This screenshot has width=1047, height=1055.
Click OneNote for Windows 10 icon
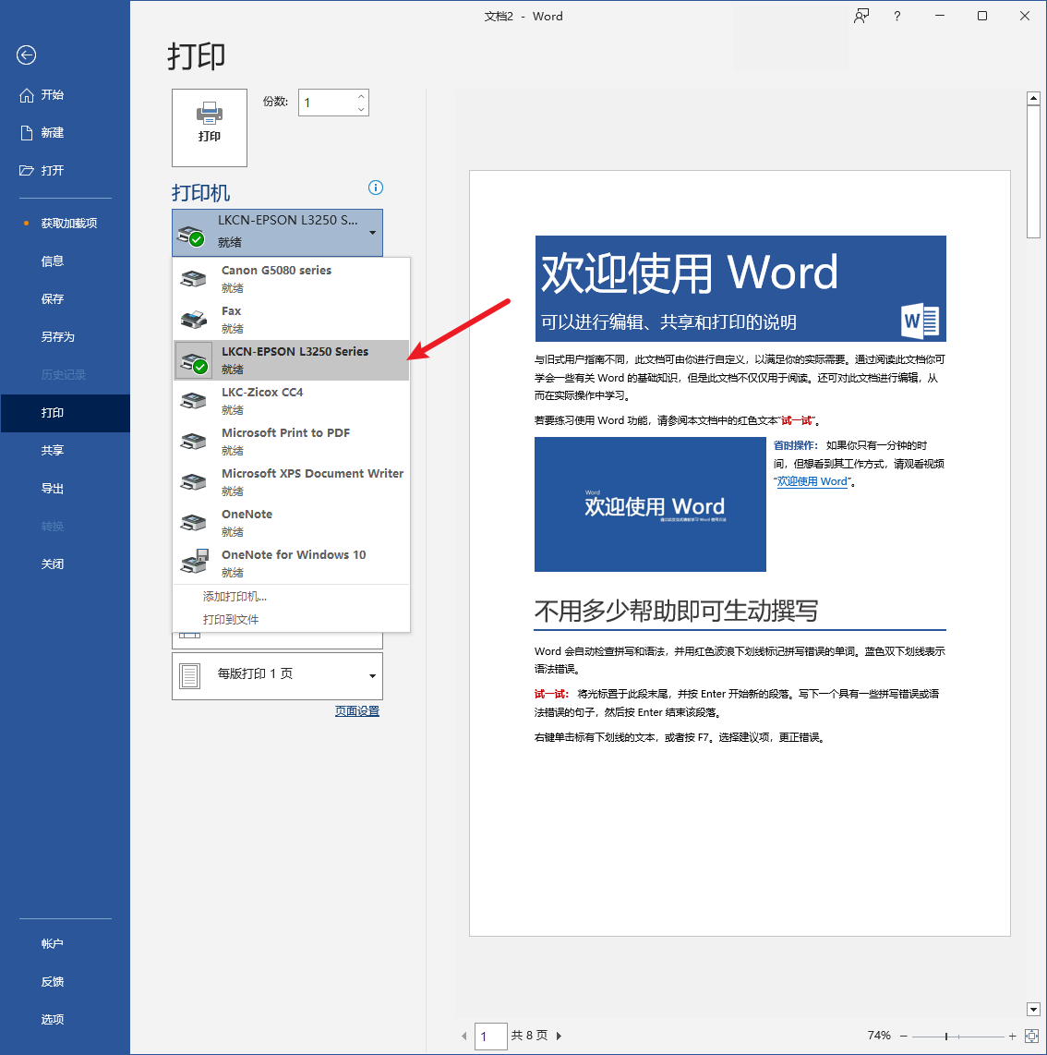pyautogui.click(x=195, y=562)
